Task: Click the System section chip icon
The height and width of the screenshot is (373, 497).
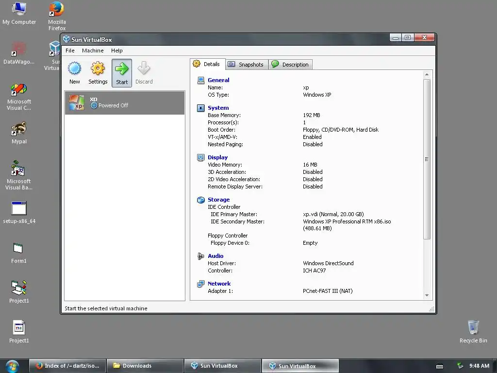Action: pos(200,108)
